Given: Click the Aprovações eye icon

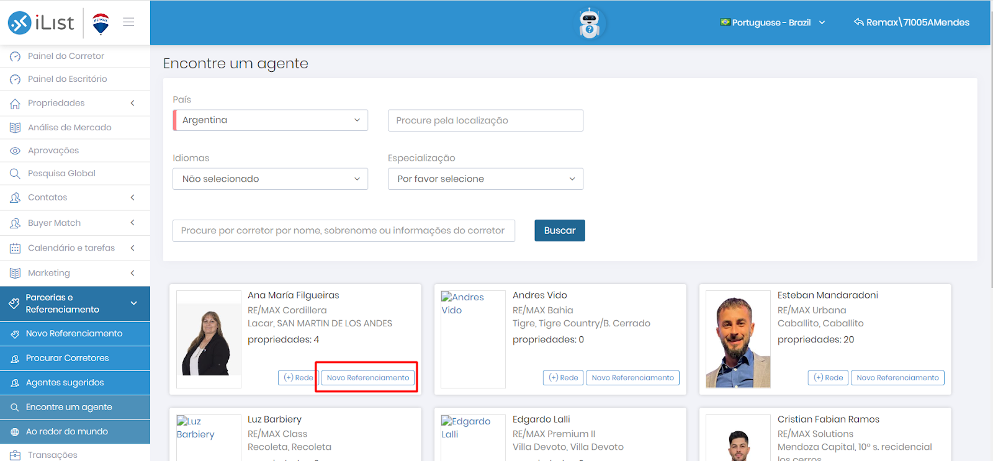Looking at the screenshot, I should pos(15,151).
